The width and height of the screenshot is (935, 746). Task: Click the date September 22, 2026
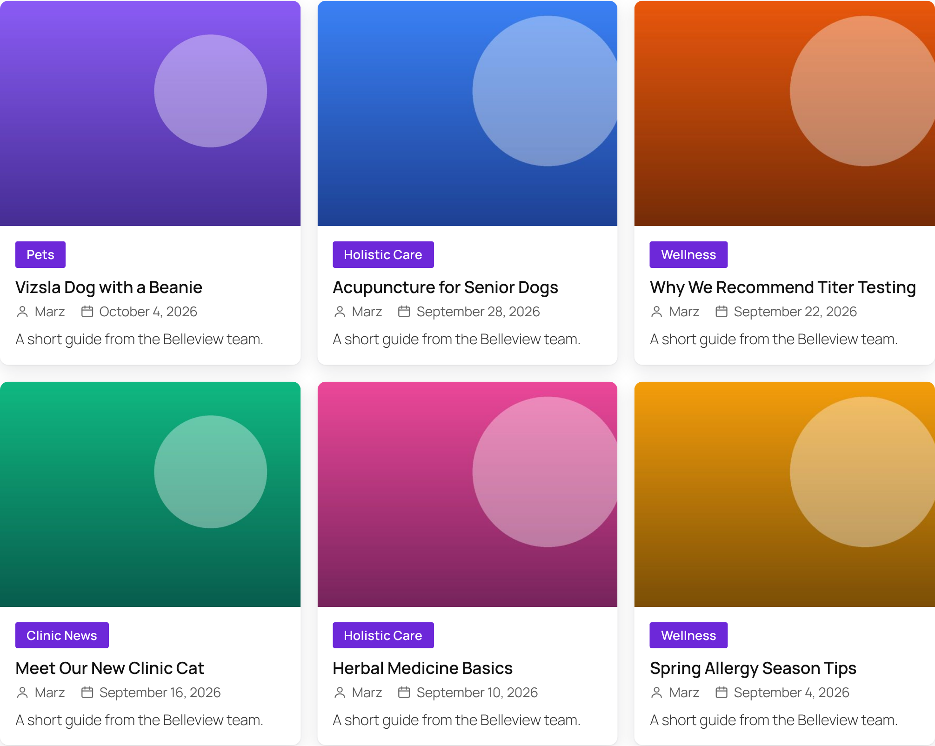pos(795,312)
